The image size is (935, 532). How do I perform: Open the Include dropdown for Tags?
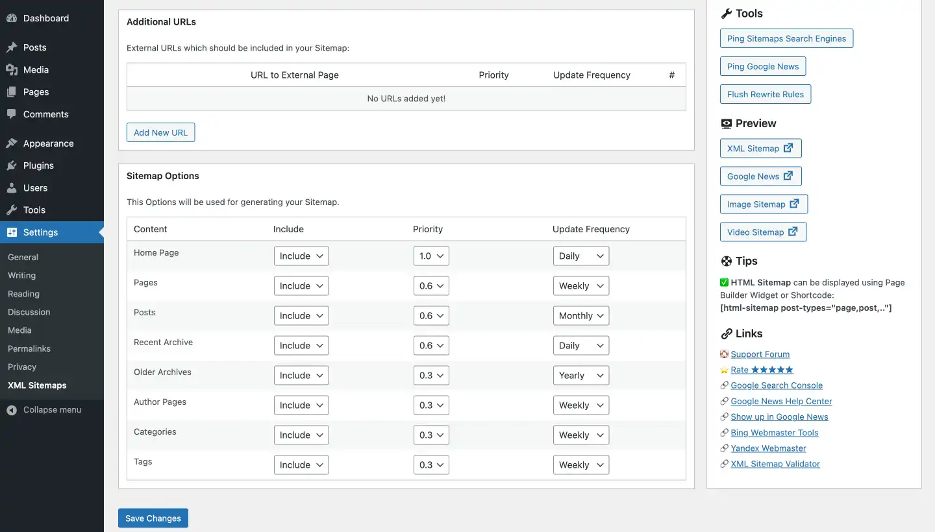tap(301, 465)
